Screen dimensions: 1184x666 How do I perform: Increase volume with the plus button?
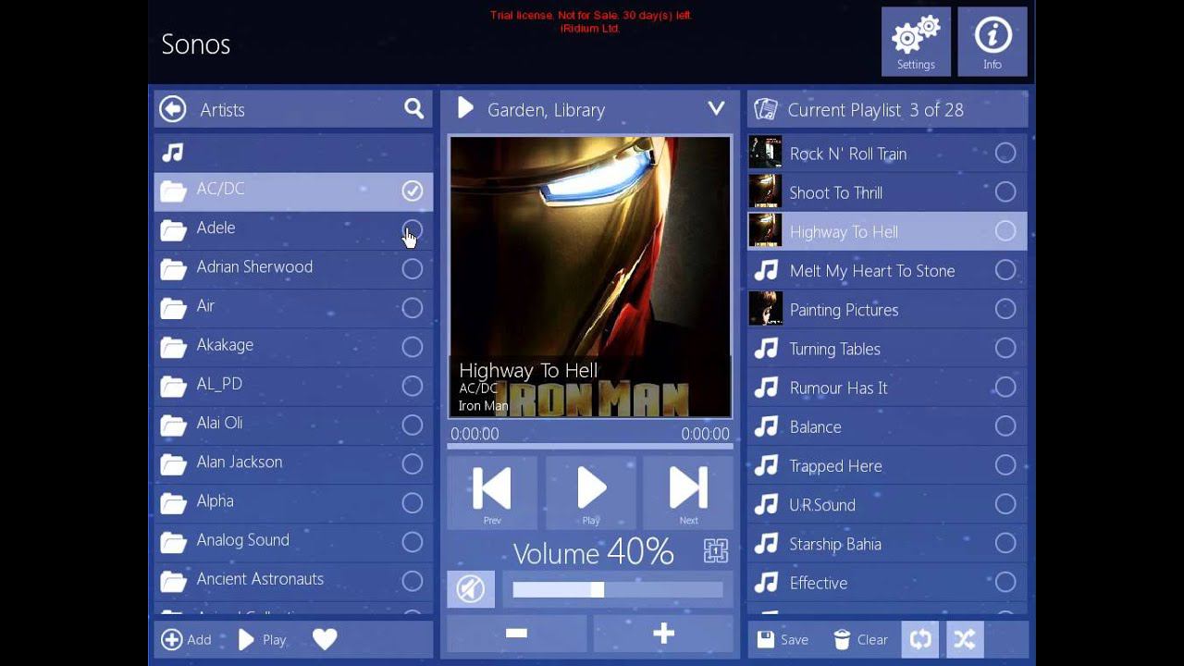pyautogui.click(x=663, y=634)
